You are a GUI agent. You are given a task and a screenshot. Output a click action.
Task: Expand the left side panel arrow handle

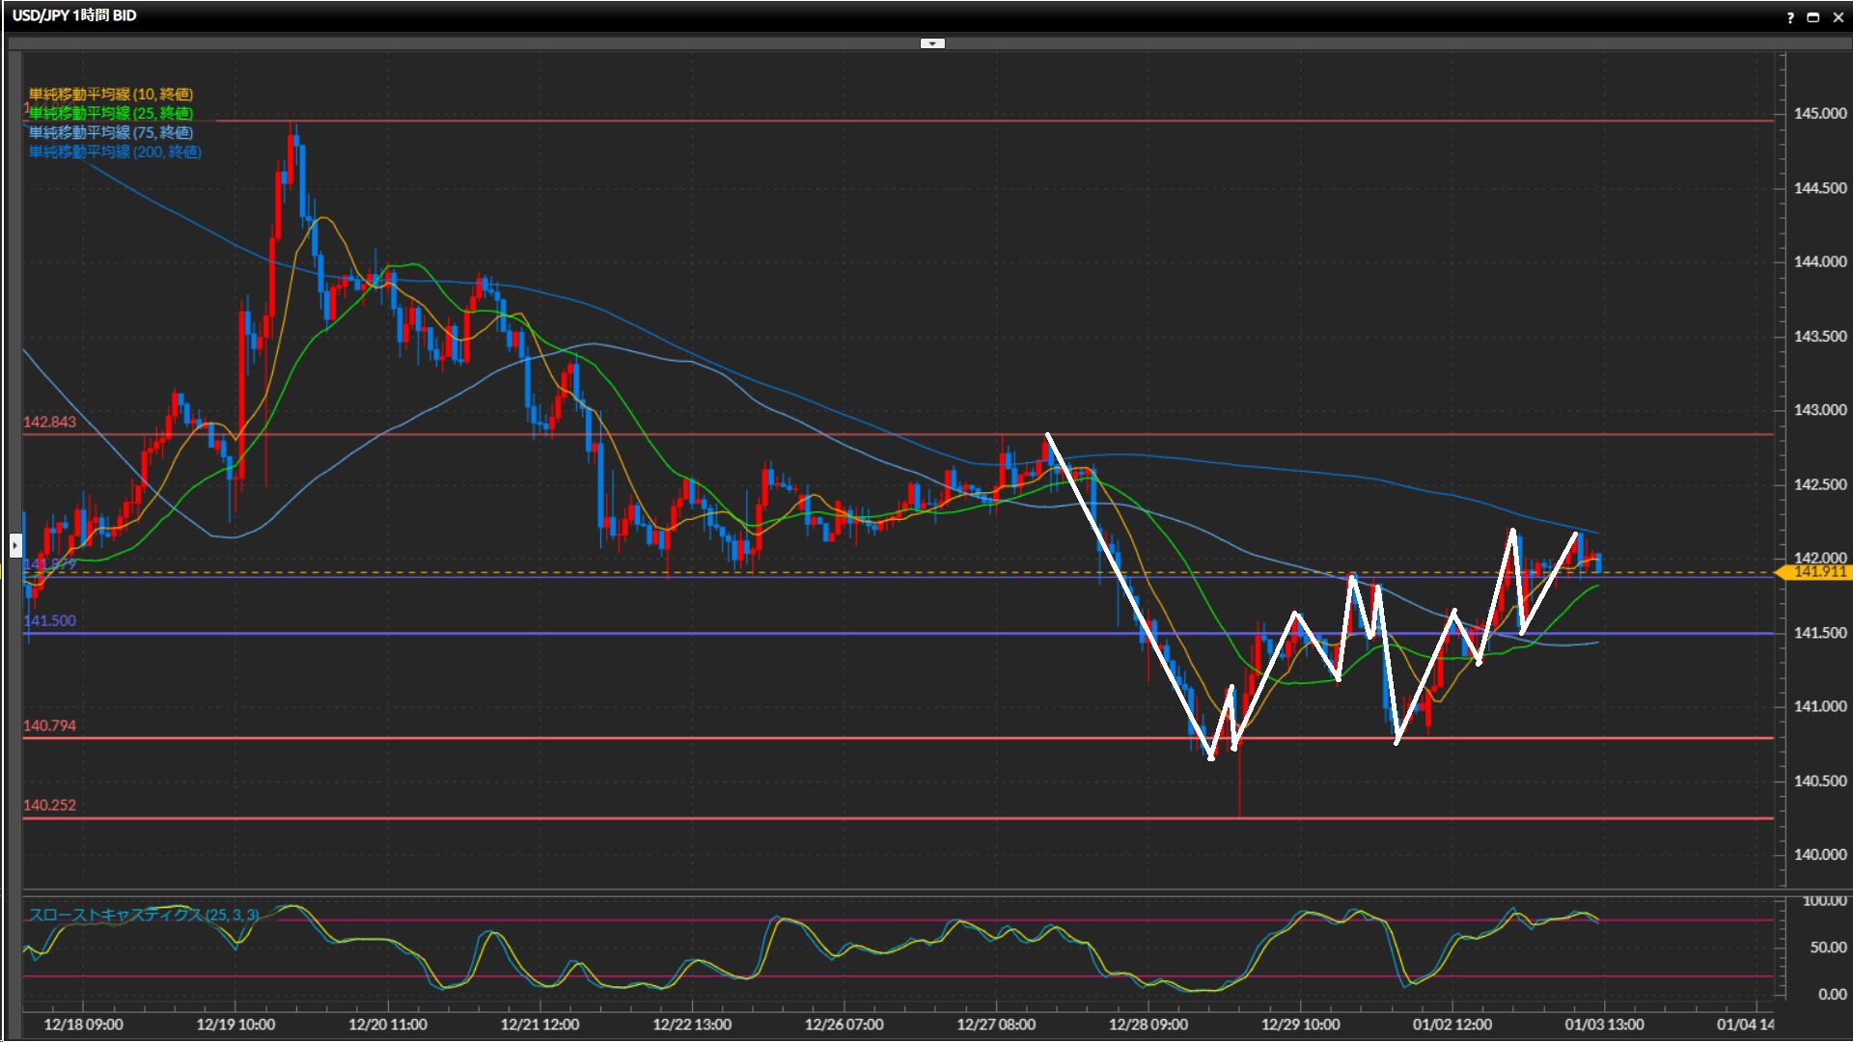[x=15, y=546]
